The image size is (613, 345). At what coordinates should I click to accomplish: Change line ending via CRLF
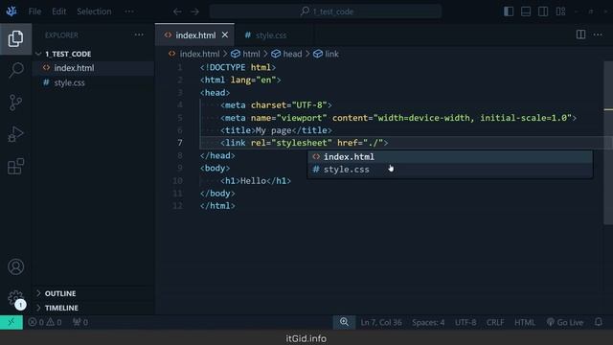[495, 322]
